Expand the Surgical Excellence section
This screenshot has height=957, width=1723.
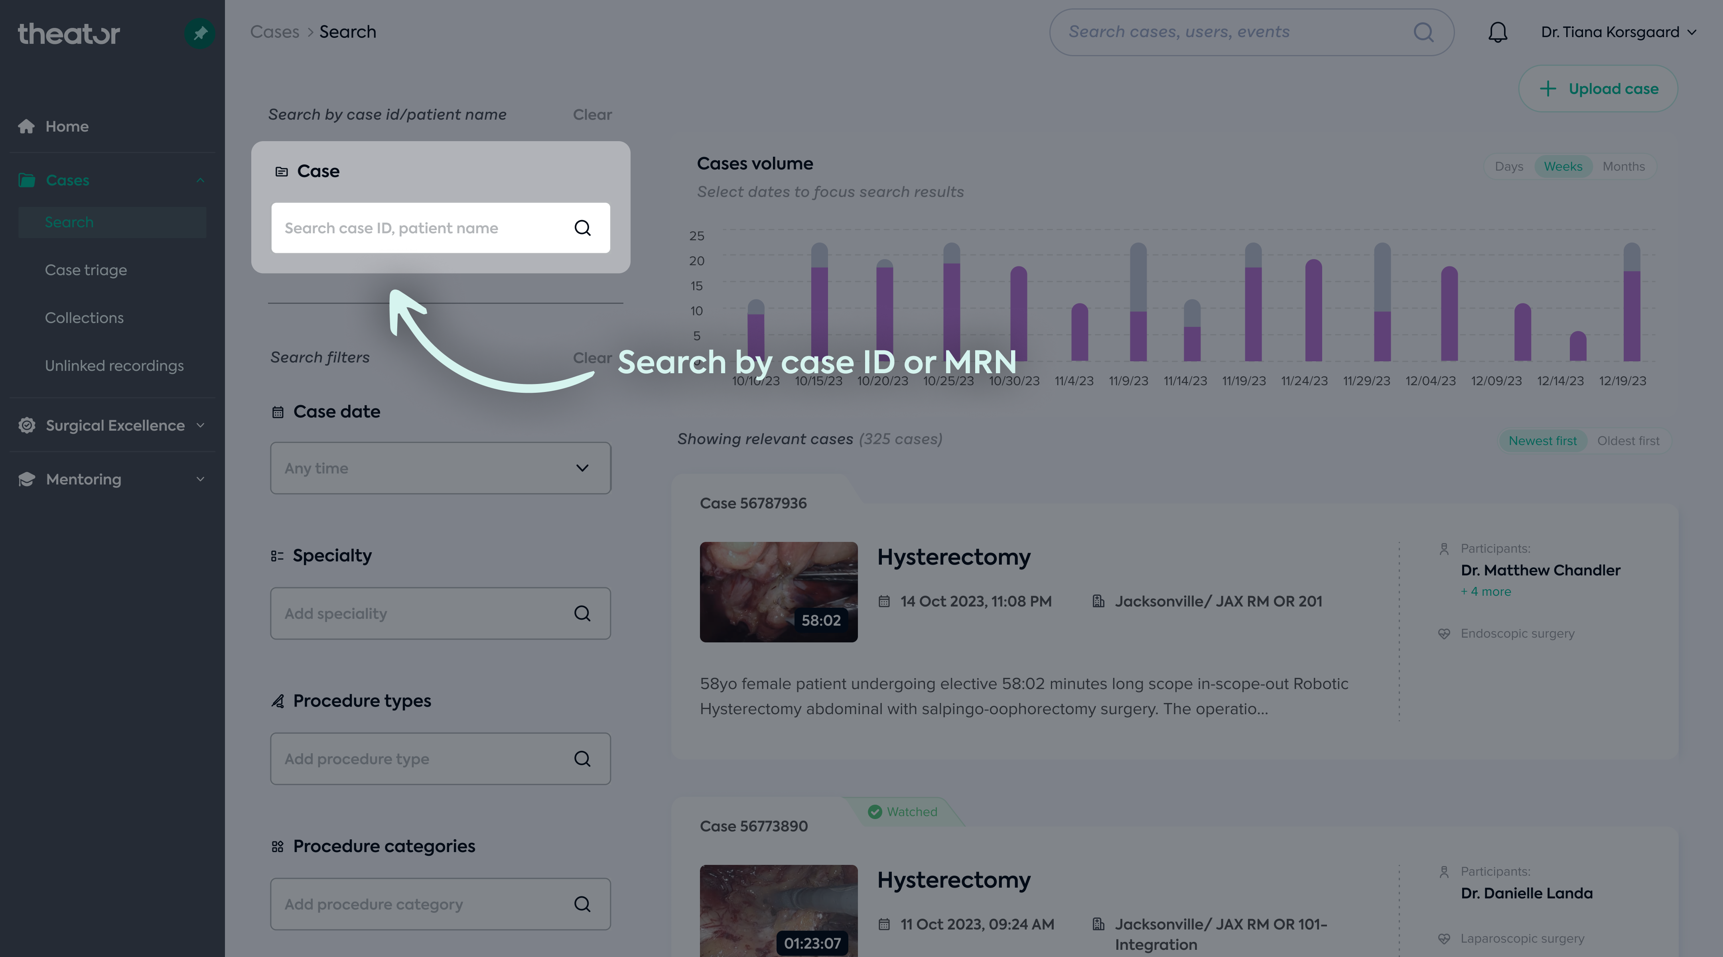(x=200, y=425)
